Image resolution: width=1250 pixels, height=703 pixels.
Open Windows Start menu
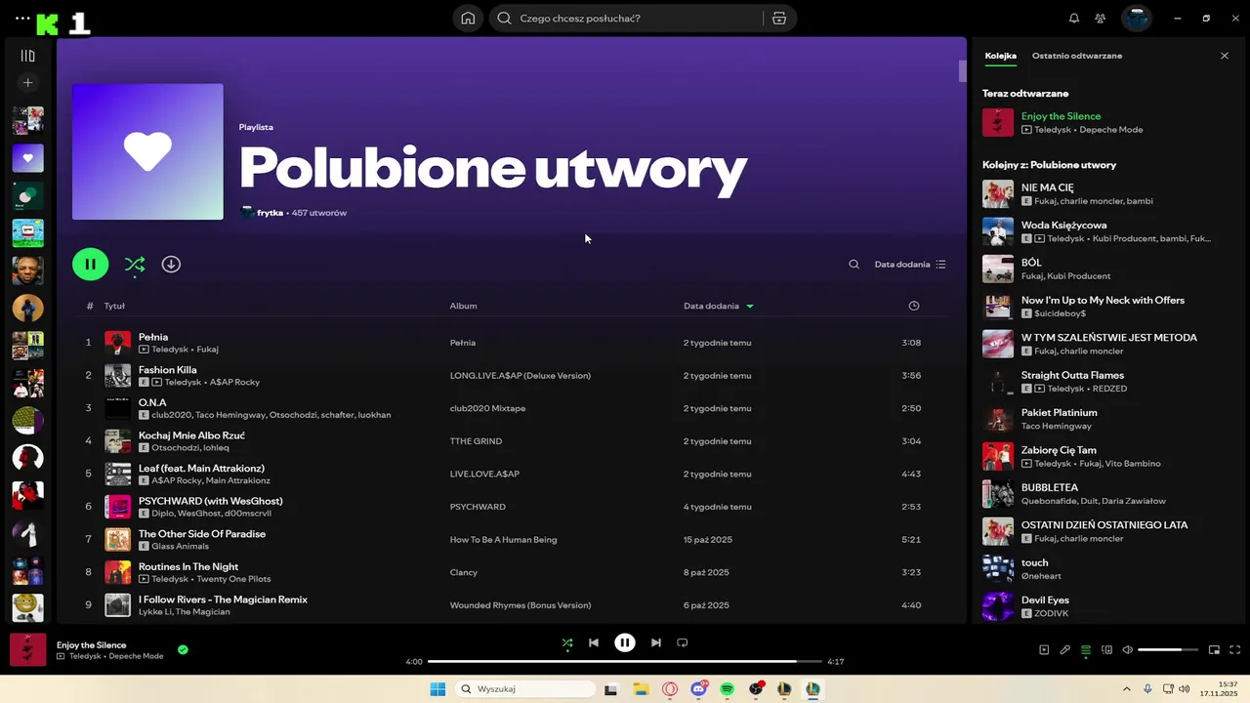[437, 689]
